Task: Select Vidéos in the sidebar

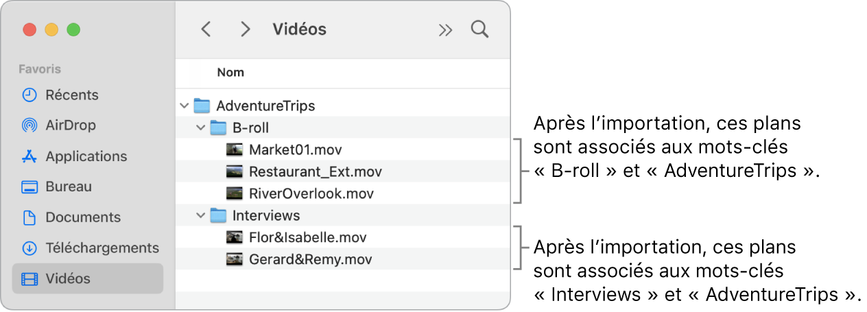Action: pyautogui.click(x=67, y=278)
